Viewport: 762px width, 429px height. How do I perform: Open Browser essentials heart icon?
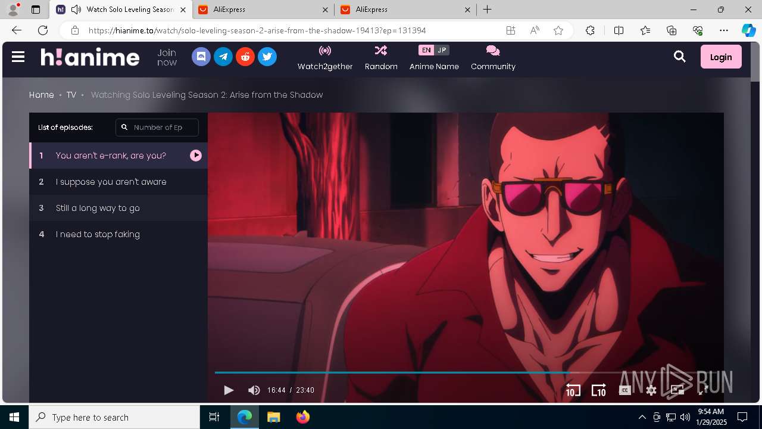pos(698,30)
